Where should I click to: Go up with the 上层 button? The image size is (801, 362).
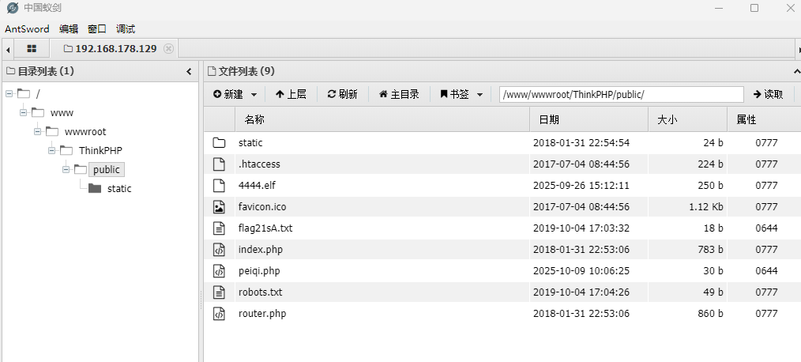(x=291, y=94)
